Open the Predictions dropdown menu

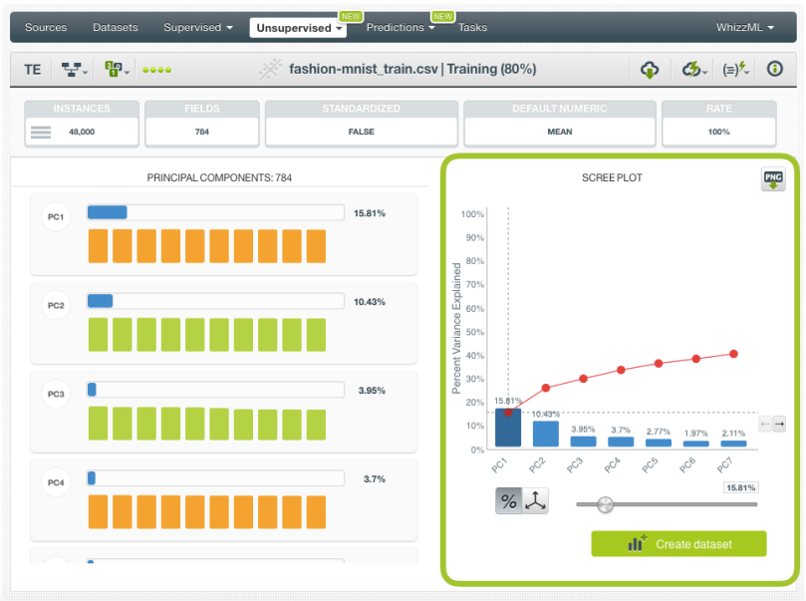pyautogui.click(x=401, y=27)
